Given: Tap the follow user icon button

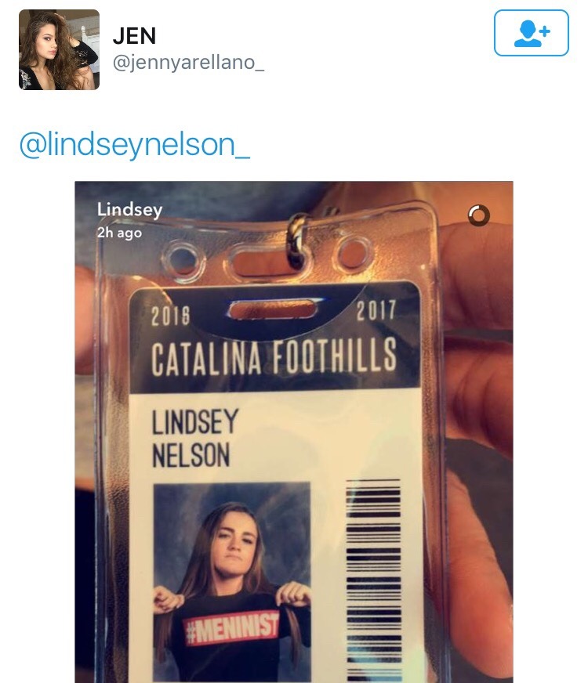Looking at the screenshot, I should point(531,33).
